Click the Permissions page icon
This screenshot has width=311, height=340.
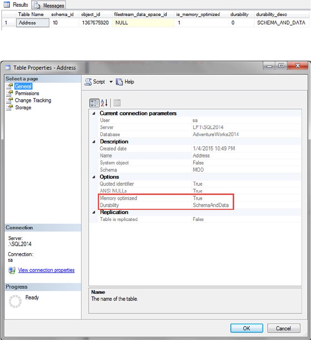coord(9,93)
